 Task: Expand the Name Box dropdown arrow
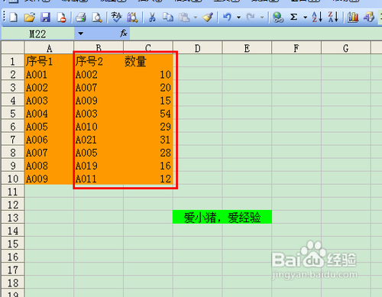point(81,34)
